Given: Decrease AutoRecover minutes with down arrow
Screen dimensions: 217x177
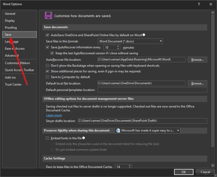Looking at the screenshot, I should [x=118, y=49].
